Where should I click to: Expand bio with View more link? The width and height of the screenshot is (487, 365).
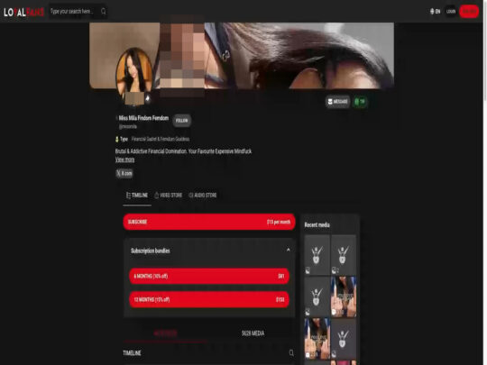pyautogui.click(x=124, y=160)
